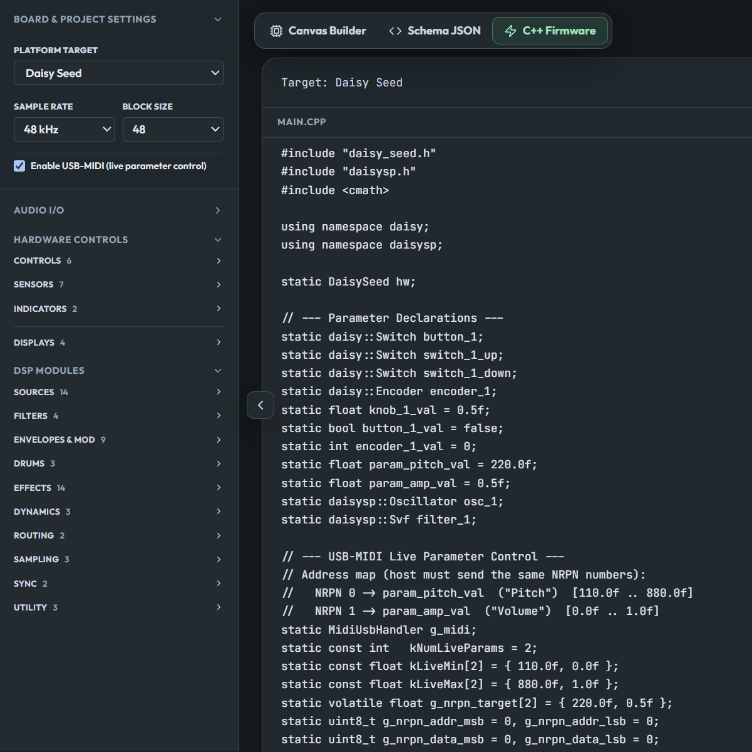Screen dimensions: 752x752
Task: Click the 'param_pitch_val = 220.0f' code line
Action: point(409,465)
